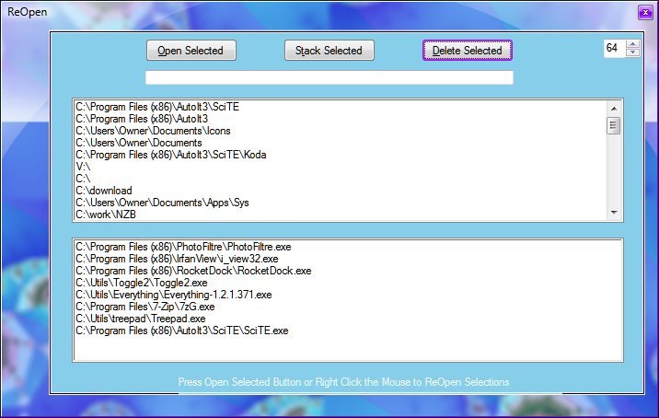Click the Delete Selected button

coord(468,51)
